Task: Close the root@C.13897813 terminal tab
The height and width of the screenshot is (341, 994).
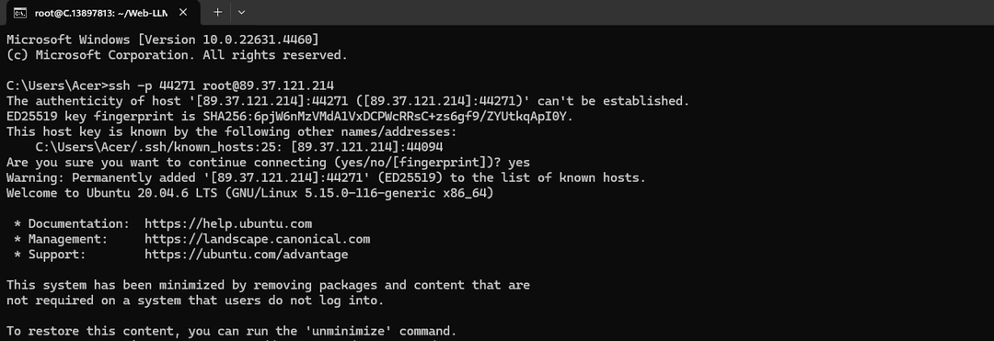Action: pos(183,12)
